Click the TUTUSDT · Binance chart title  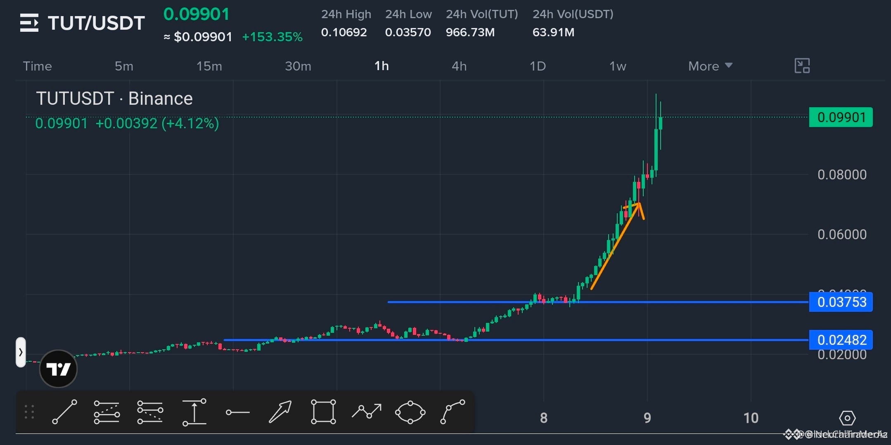click(x=114, y=99)
